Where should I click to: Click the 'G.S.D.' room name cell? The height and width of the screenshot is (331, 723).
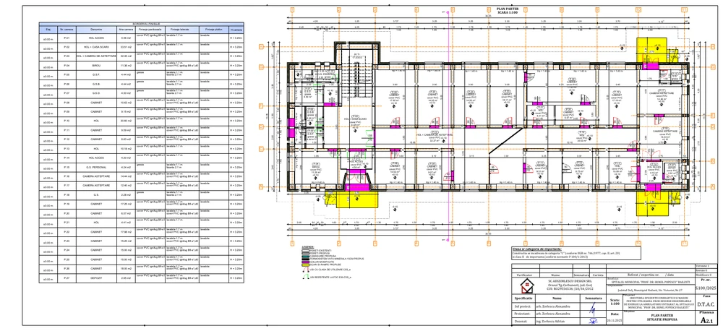click(x=96, y=93)
